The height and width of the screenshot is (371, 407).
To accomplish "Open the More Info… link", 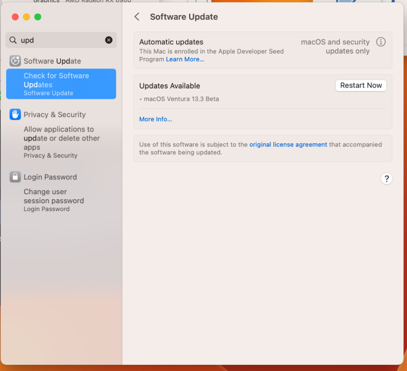I will click(156, 119).
